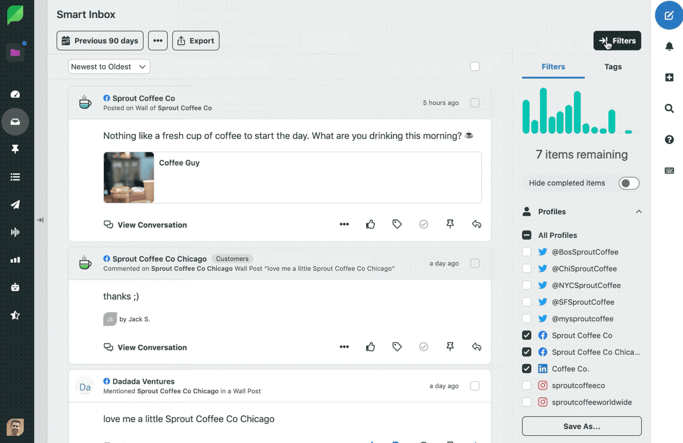Tag the 'thanks ;)' comment

[397, 347]
